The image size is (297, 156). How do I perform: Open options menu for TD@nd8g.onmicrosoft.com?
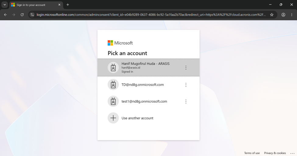[186, 85]
